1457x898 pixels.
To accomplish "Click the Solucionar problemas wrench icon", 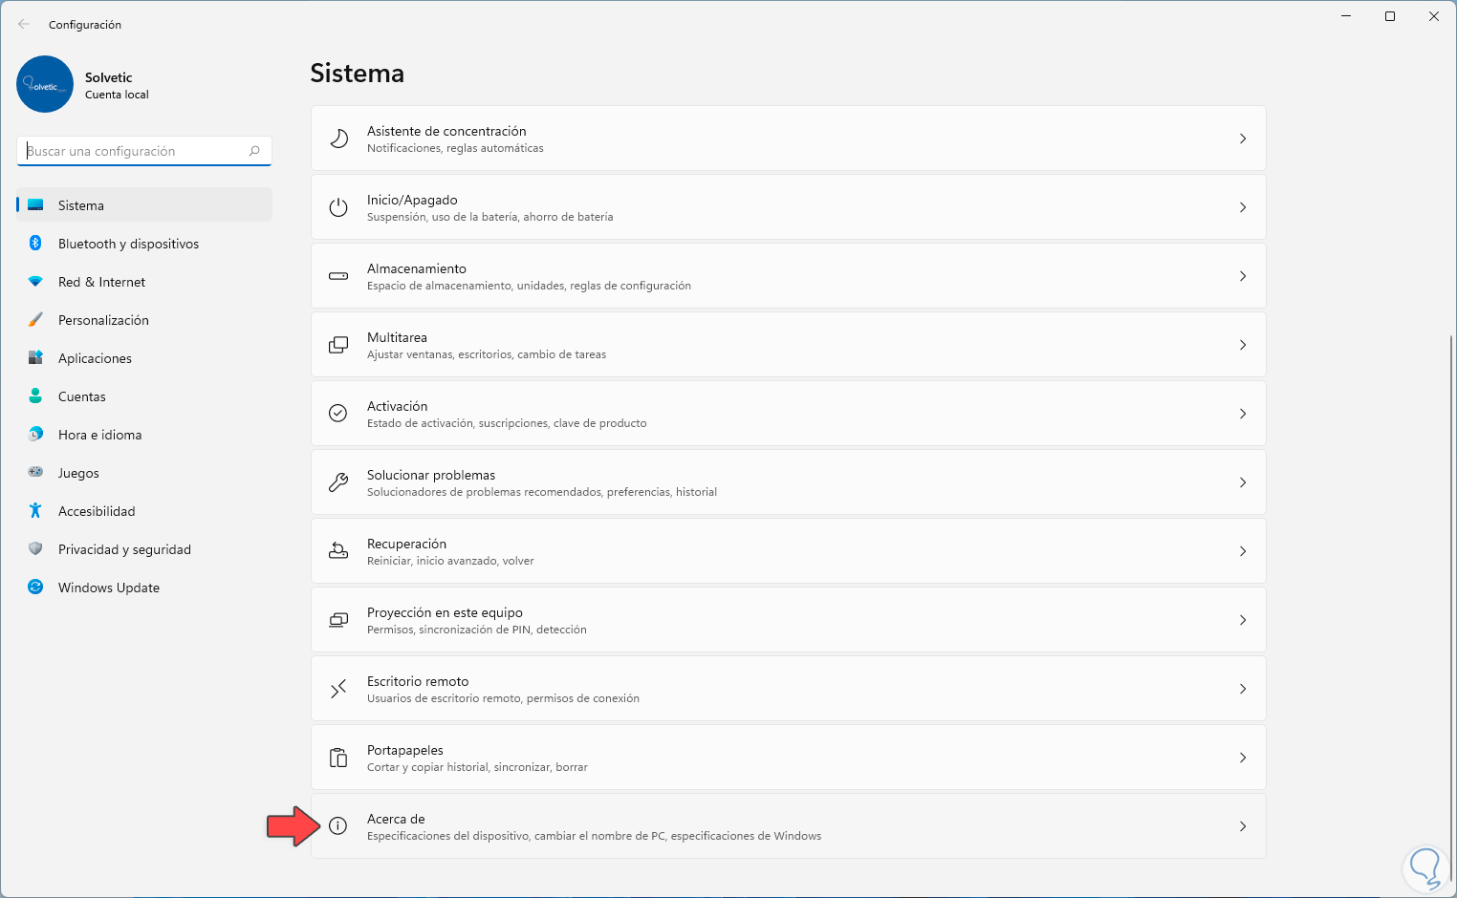I will [x=338, y=482].
